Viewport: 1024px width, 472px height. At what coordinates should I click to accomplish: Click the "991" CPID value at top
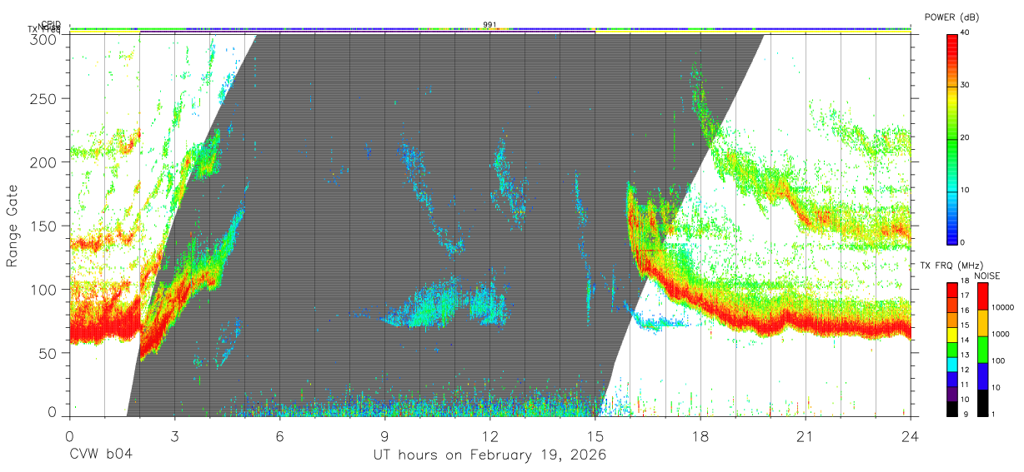point(490,25)
